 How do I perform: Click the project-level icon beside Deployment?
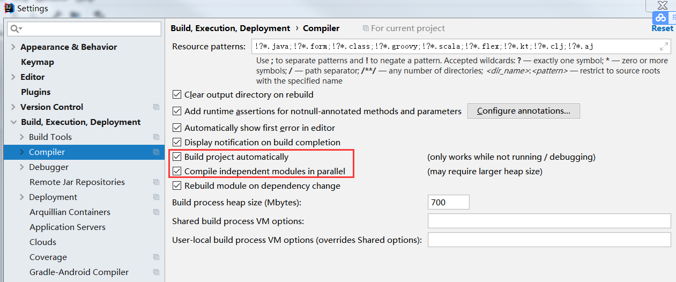156,197
